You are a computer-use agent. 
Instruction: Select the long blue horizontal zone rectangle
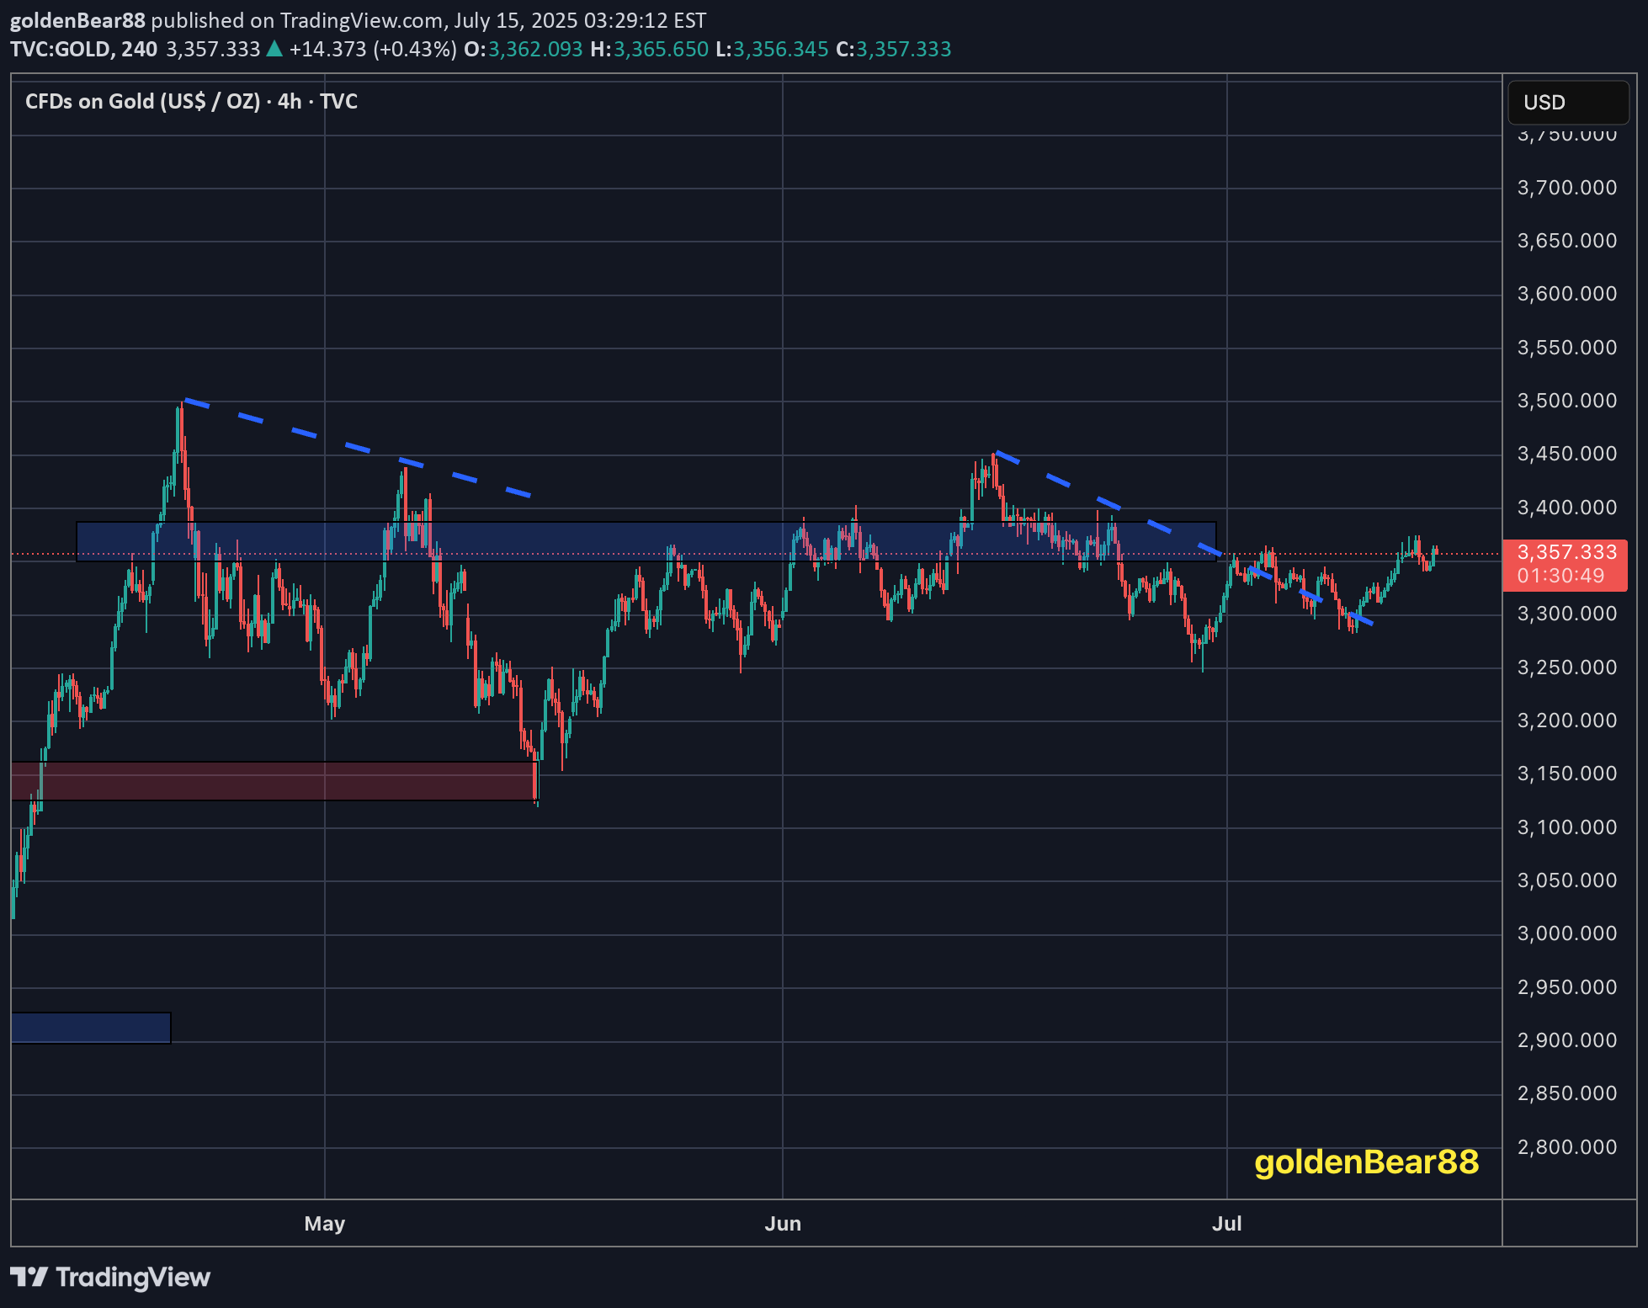(646, 541)
